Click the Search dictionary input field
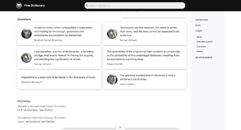The image size is (241, 130). point(136,5)
